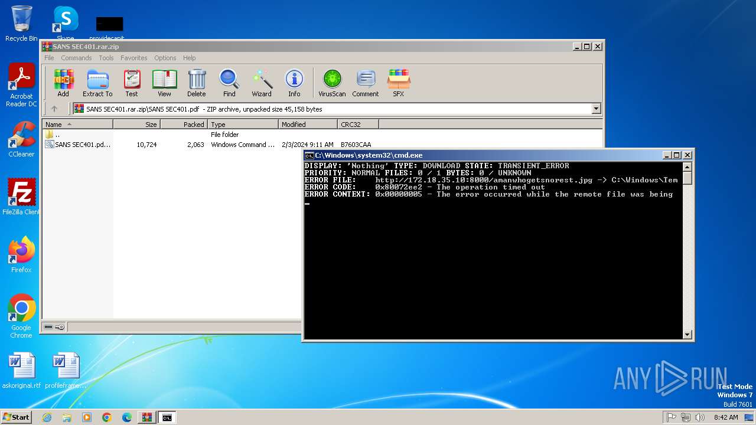Viewport: 756px width, 425px height.
Task: Click the Add toolbar icon in WinRAR
Action: (x=63, y=83)
